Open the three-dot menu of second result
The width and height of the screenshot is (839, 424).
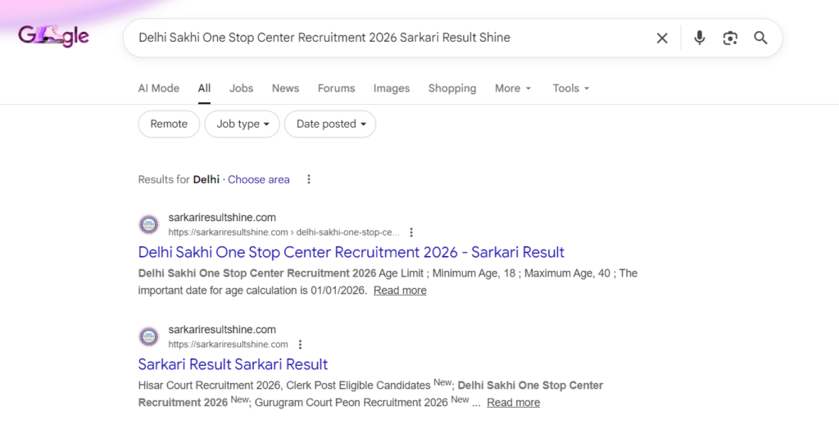(x=300, y=345)
